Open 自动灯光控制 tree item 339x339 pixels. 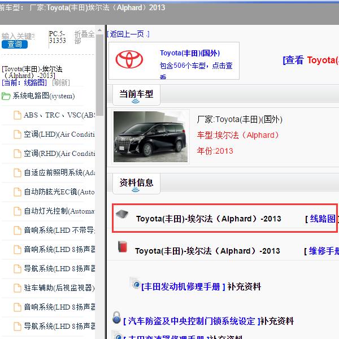59,211
